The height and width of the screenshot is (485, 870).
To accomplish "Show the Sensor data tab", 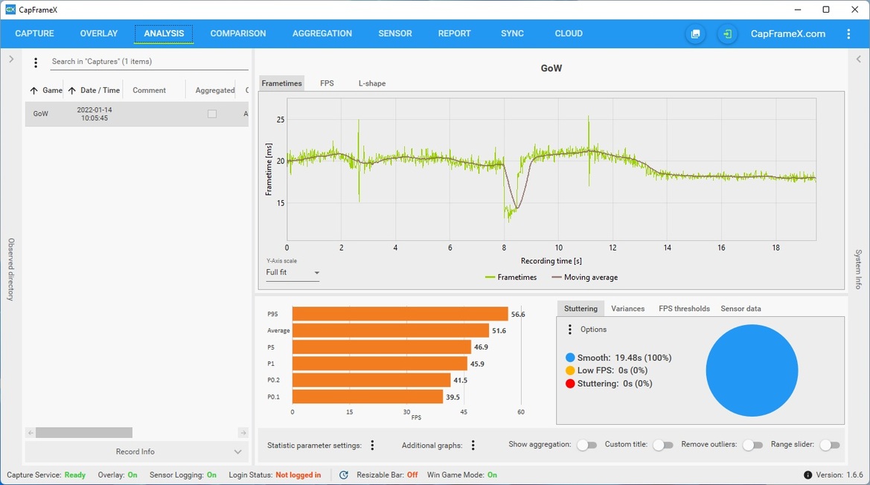I will (x=741, y=309).
